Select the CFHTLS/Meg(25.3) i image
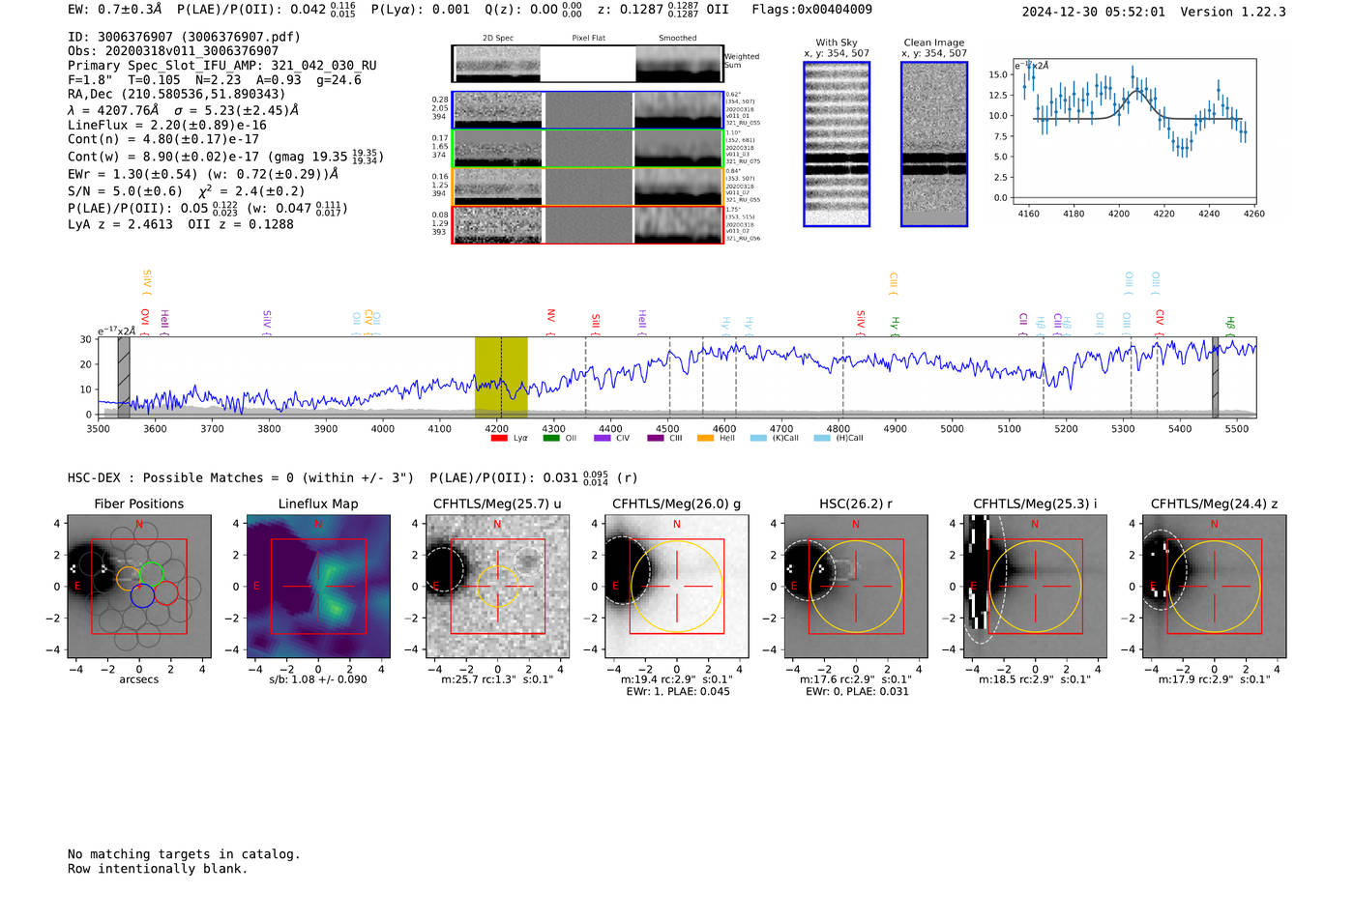Viewport: 1354px width, 921px height. [1035, 587]
